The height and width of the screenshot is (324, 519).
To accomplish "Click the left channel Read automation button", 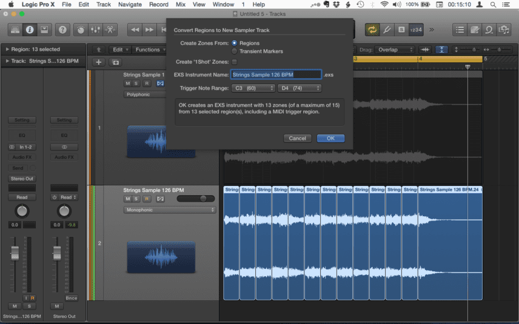I will tap(22, 197).
